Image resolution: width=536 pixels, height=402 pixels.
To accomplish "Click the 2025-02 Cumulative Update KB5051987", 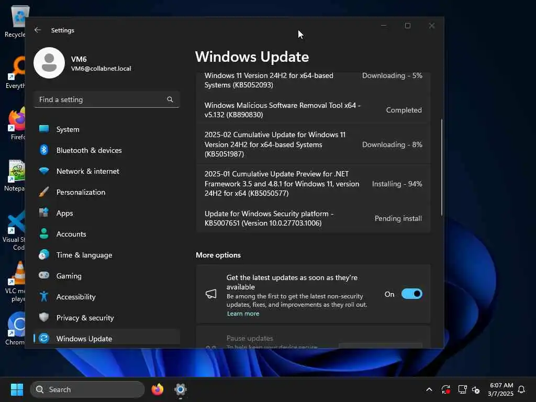I will (x=313, y=144).
